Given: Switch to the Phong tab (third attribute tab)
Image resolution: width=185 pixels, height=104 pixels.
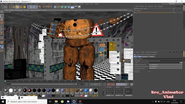Looking at the screenshot, I should (x=151, y=57).
